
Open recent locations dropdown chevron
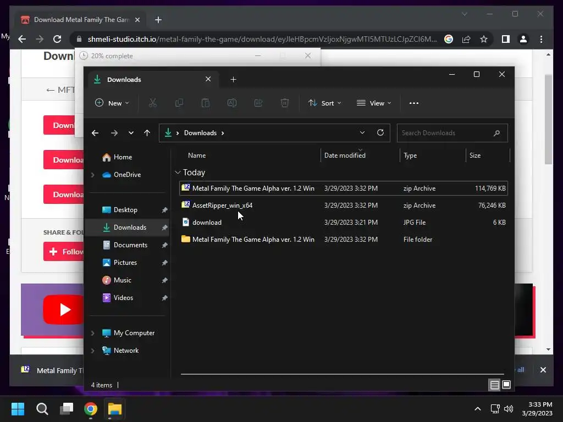[x=131, y=133]
